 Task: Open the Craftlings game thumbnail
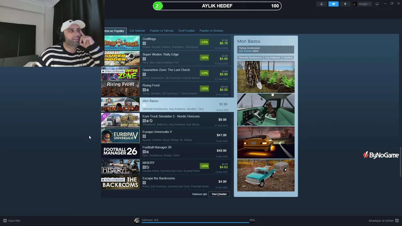tap(122, 43)
